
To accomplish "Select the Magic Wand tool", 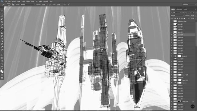I will point(2,19).
